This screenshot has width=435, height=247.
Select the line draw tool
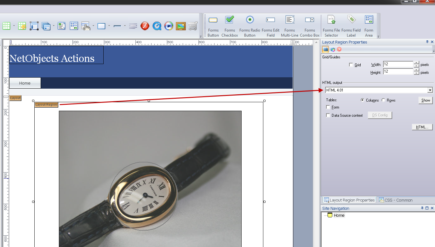coord(117,26)
